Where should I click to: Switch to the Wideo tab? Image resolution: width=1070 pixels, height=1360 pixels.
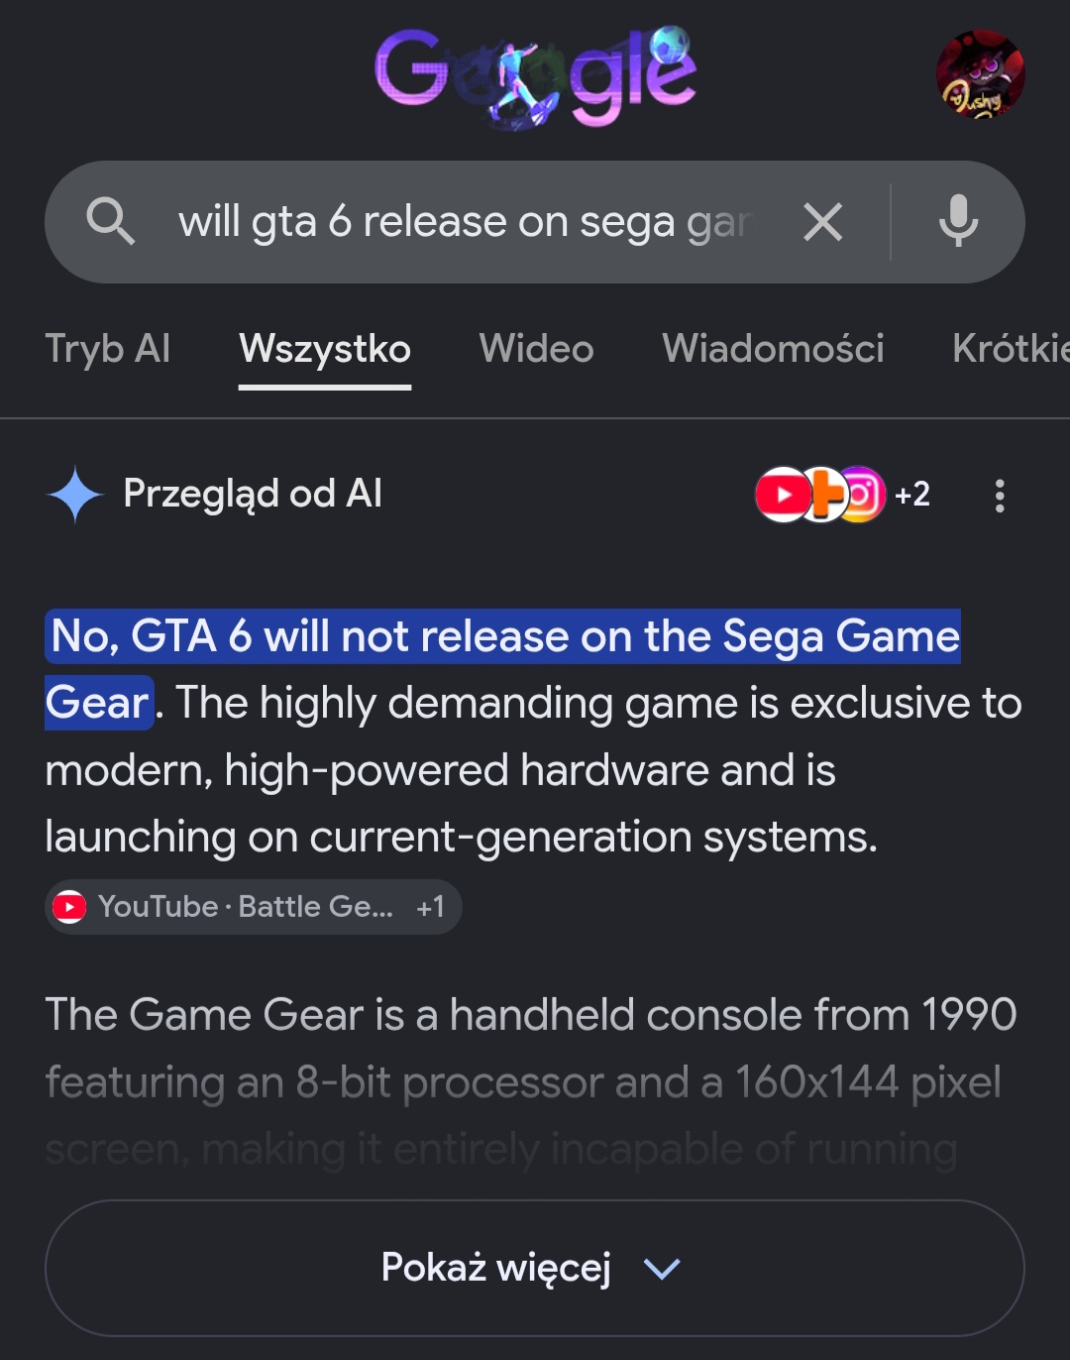(x=536, y=349)
